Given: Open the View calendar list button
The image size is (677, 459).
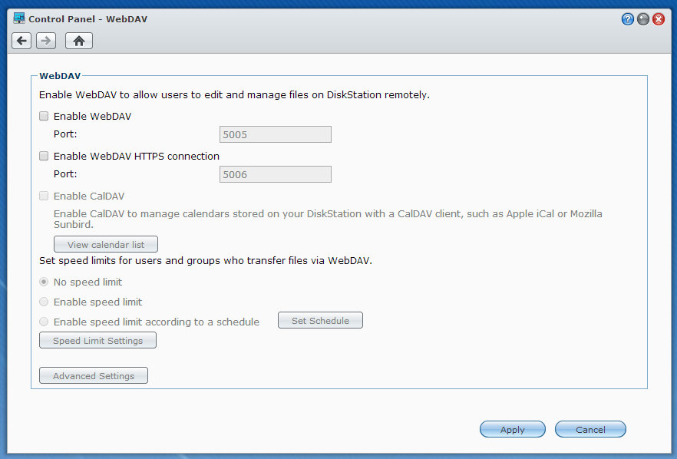Looking at the screenshot, I should point(106,244).
